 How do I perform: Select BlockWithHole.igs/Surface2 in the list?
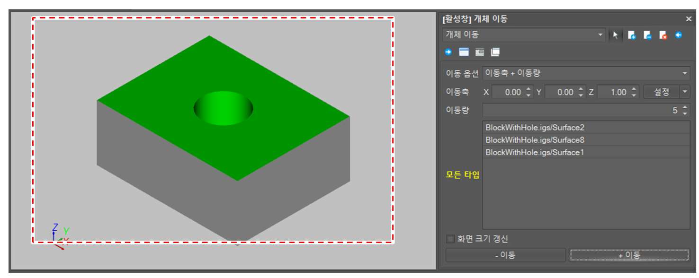pyautogui.click(x=535, y=128)
